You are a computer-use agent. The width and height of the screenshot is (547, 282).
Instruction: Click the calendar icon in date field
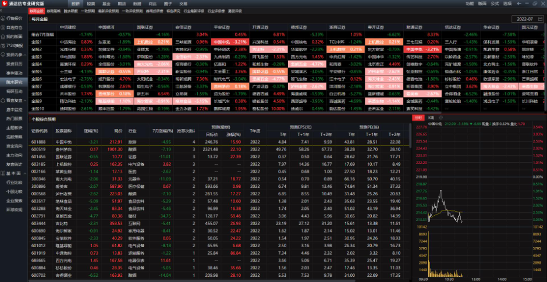[539, 19]
